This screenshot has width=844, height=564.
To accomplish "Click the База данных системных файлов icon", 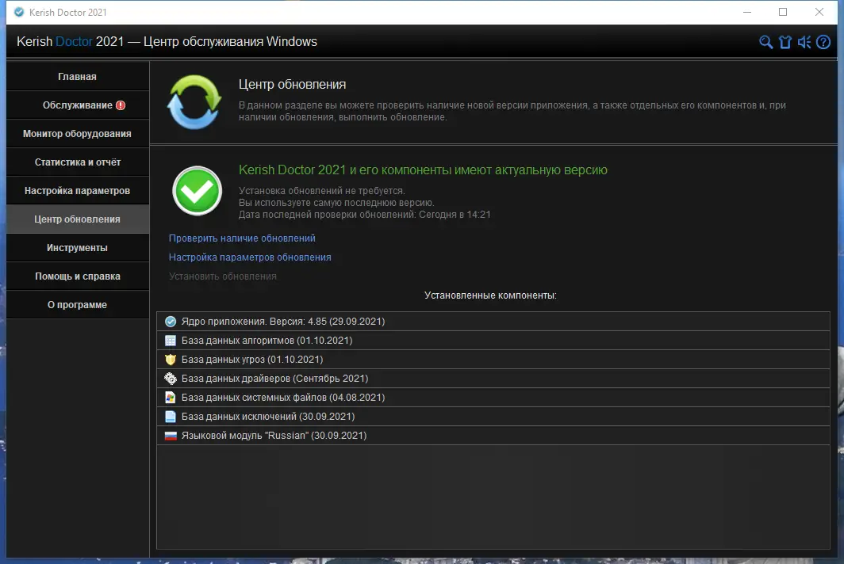I will (x=171, y=398).
